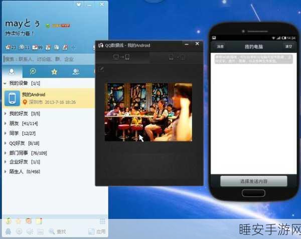Click the contacts search input field
Viewport: 301px width, 239px height.
(x=49, y=59)
